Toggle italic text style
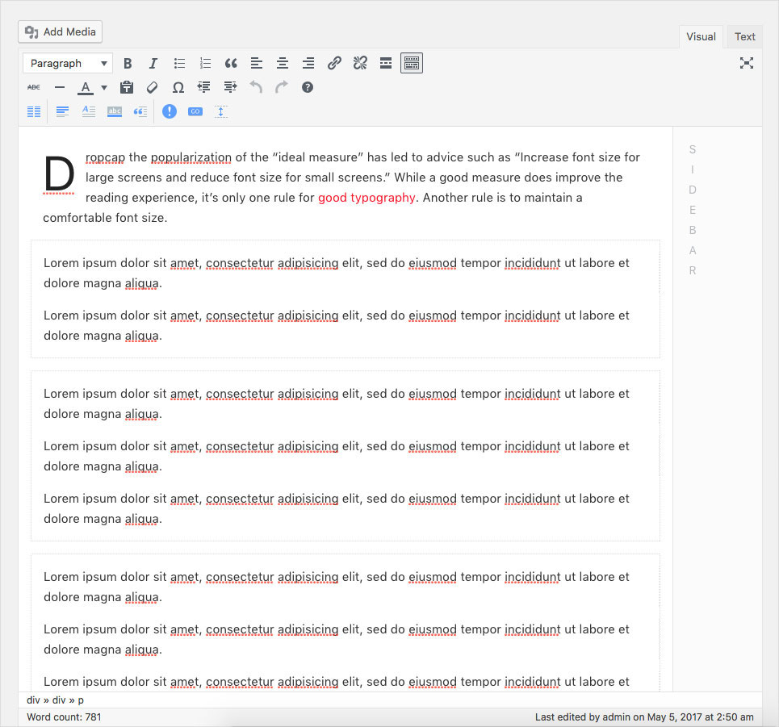779x727 pixels. coord(153,63)
